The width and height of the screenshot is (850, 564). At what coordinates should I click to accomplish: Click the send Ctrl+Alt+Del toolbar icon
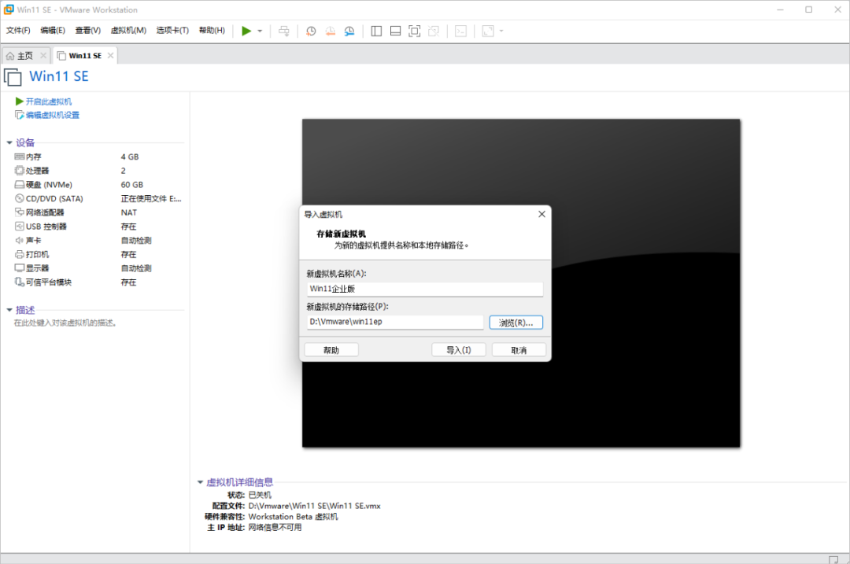[284, 31]
